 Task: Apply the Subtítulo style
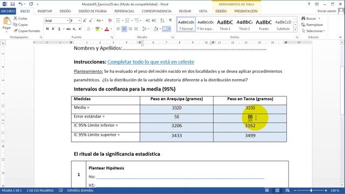coord(283,25)
